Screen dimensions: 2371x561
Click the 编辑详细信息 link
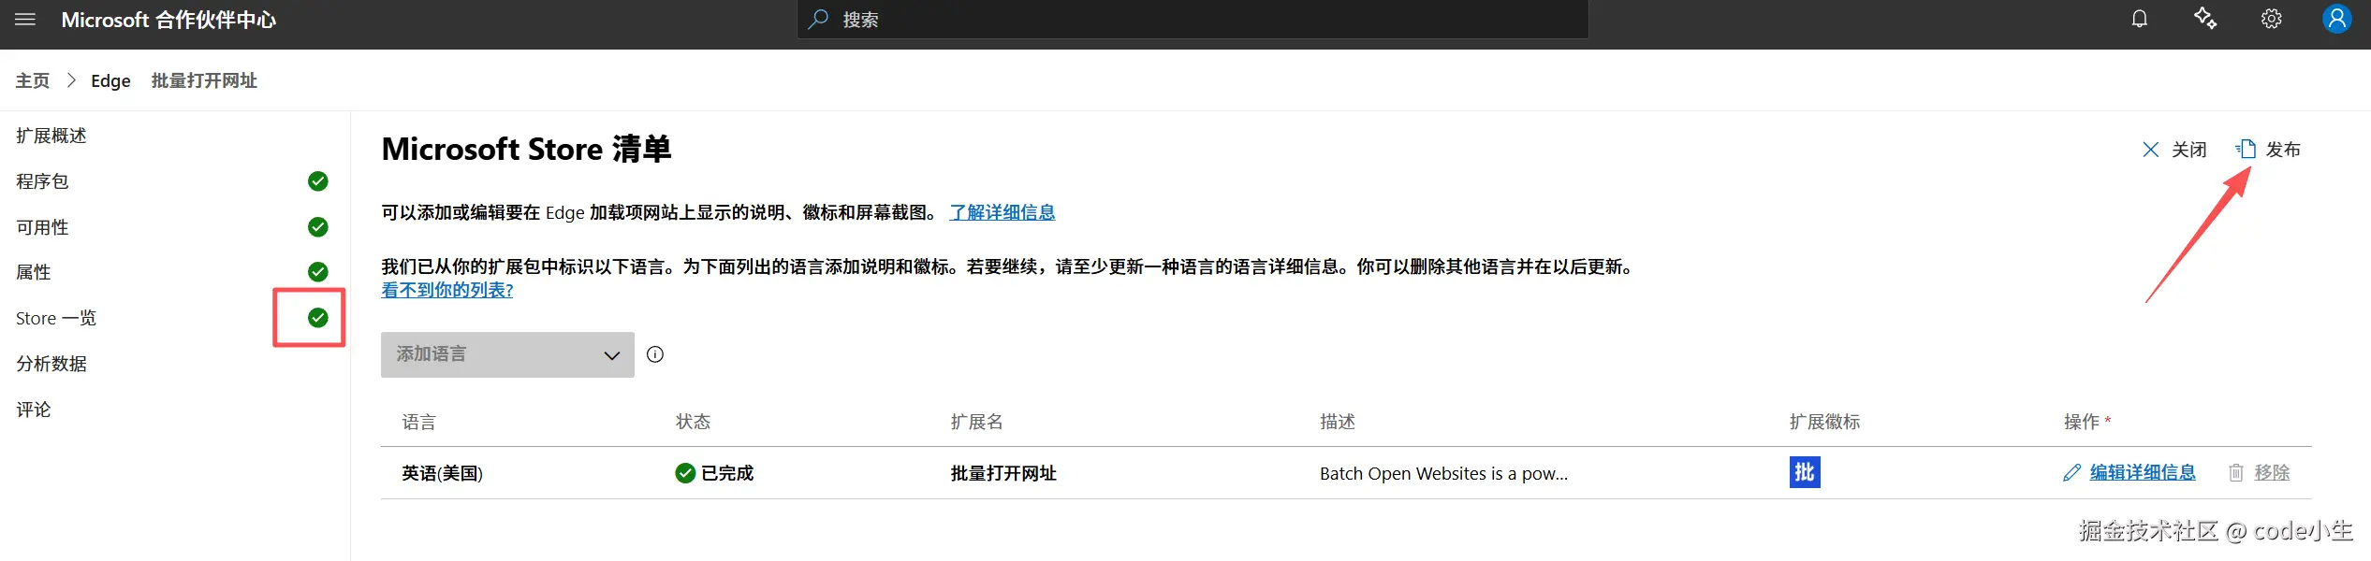click(2143, 472)
